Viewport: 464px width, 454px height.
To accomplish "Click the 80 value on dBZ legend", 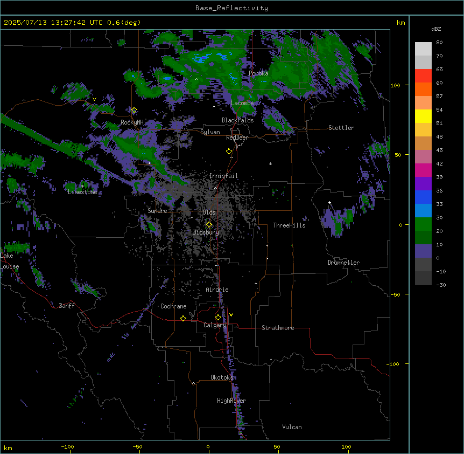I will click(x=439, y=43).
